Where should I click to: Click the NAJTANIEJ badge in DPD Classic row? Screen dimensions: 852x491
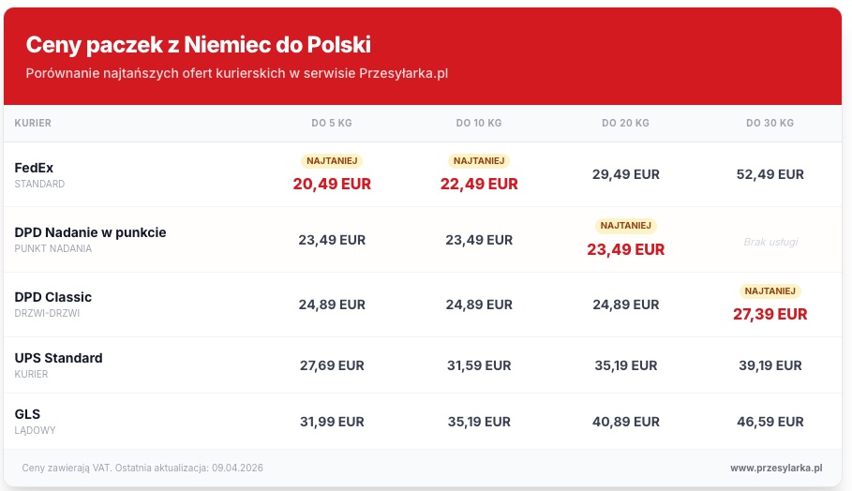pos(770,291)
